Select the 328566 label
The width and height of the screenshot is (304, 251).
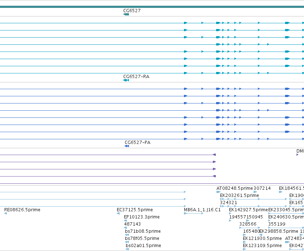(248, 224)
